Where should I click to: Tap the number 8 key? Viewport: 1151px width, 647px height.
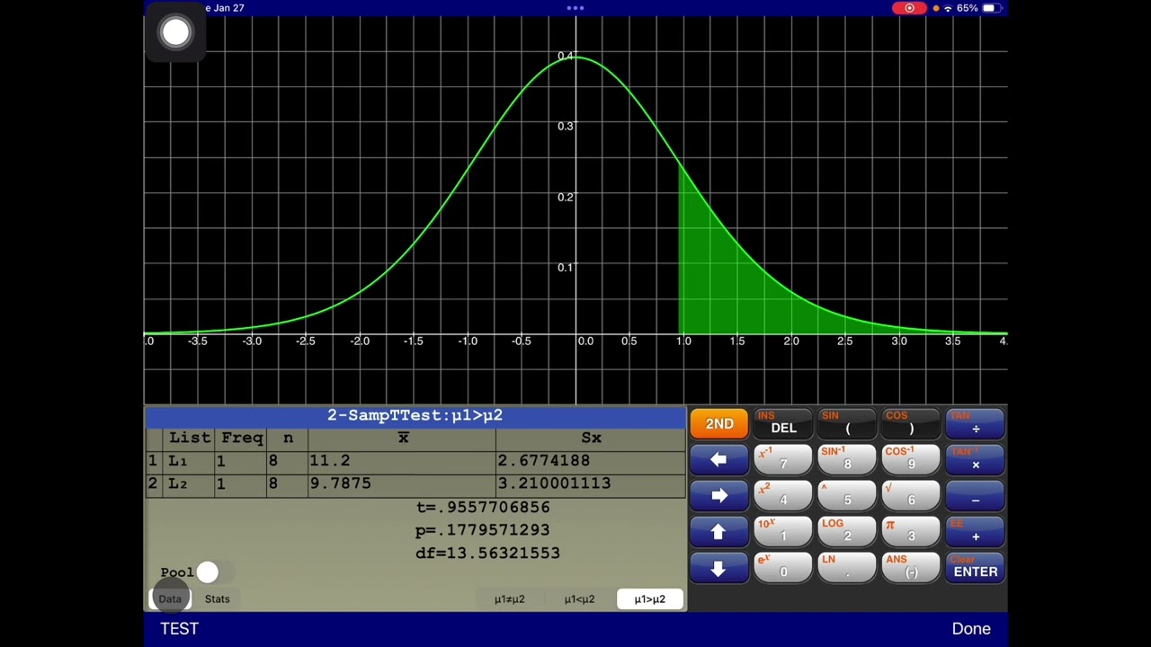pyautogui.click(x=847, y=460)
